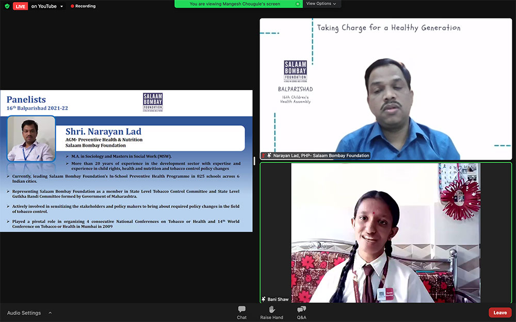Click the '16th Balparishad 2021-22' subtitle
Image resolution: width=516 pixels, height=322 pixels.
[37, 108]
